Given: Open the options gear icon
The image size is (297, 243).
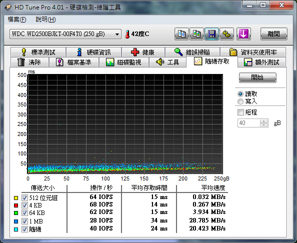Looking at the screenshot, I should point(226,34).
